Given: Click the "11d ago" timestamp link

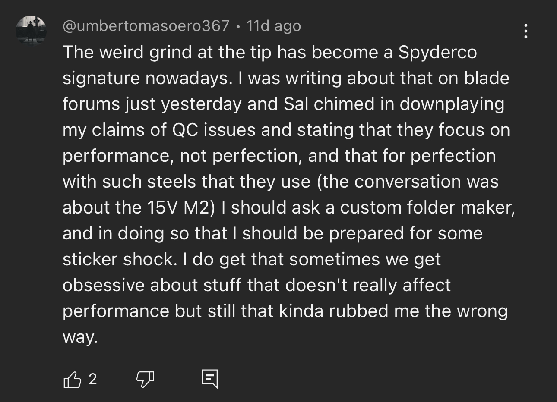Looking at the screenshot, I should point(273,26).
